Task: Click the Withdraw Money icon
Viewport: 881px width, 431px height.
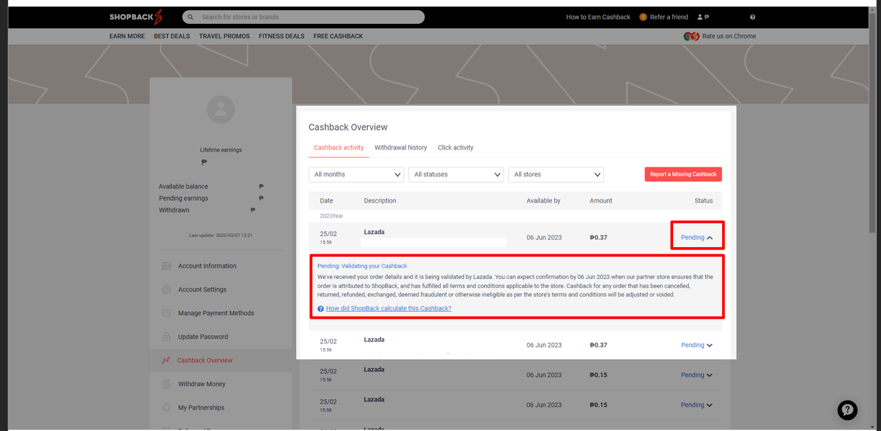Action: click(166, 384)
